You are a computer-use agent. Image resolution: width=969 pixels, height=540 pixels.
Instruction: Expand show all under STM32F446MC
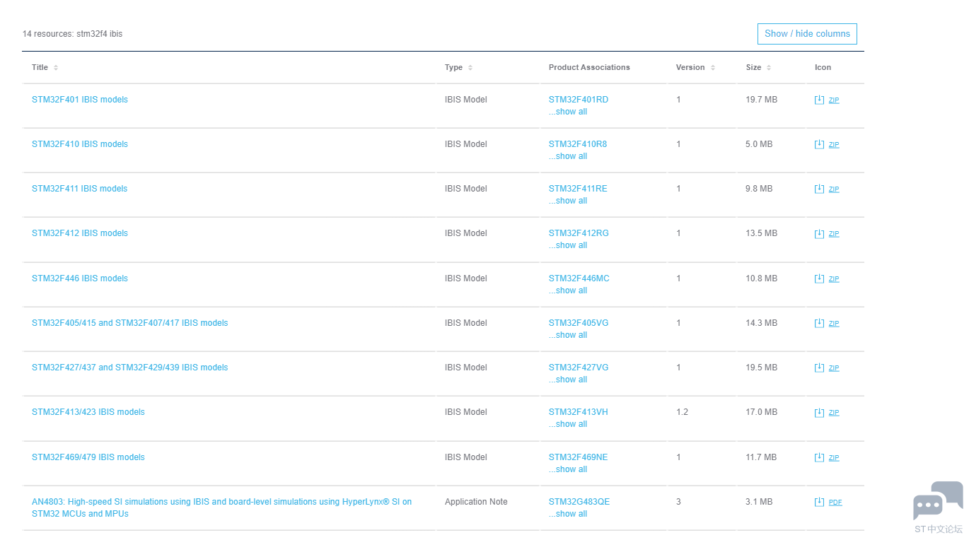pos(568,290)
